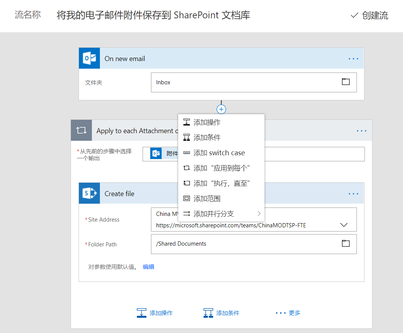The width and height of the screenshot is (403, 333).
Task: Select 添加操作 from the popup menu
Action: tap(207, 122)
